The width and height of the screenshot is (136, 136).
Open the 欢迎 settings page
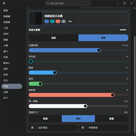click(x=6, y=11)
